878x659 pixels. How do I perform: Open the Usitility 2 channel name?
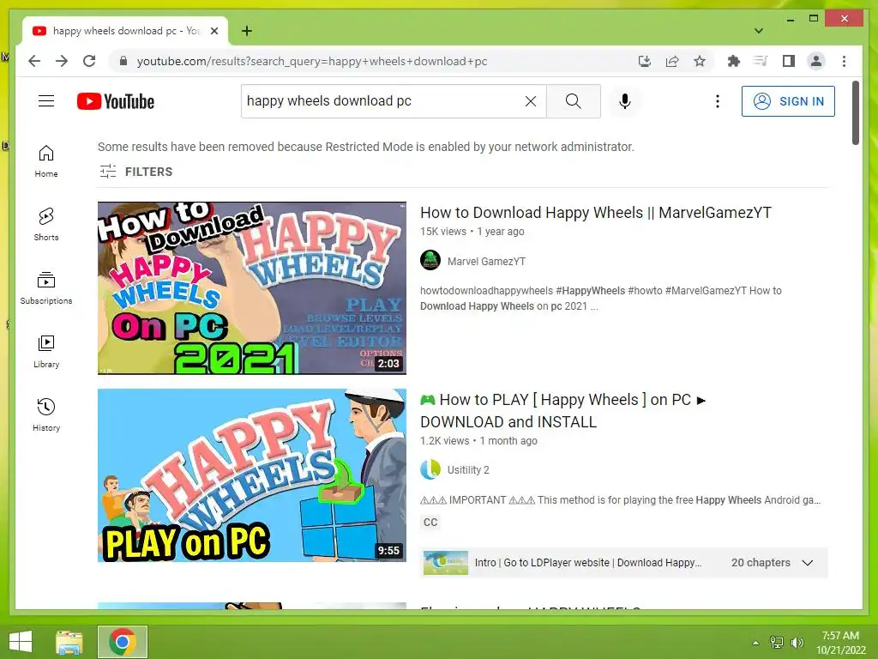(468, 469)
